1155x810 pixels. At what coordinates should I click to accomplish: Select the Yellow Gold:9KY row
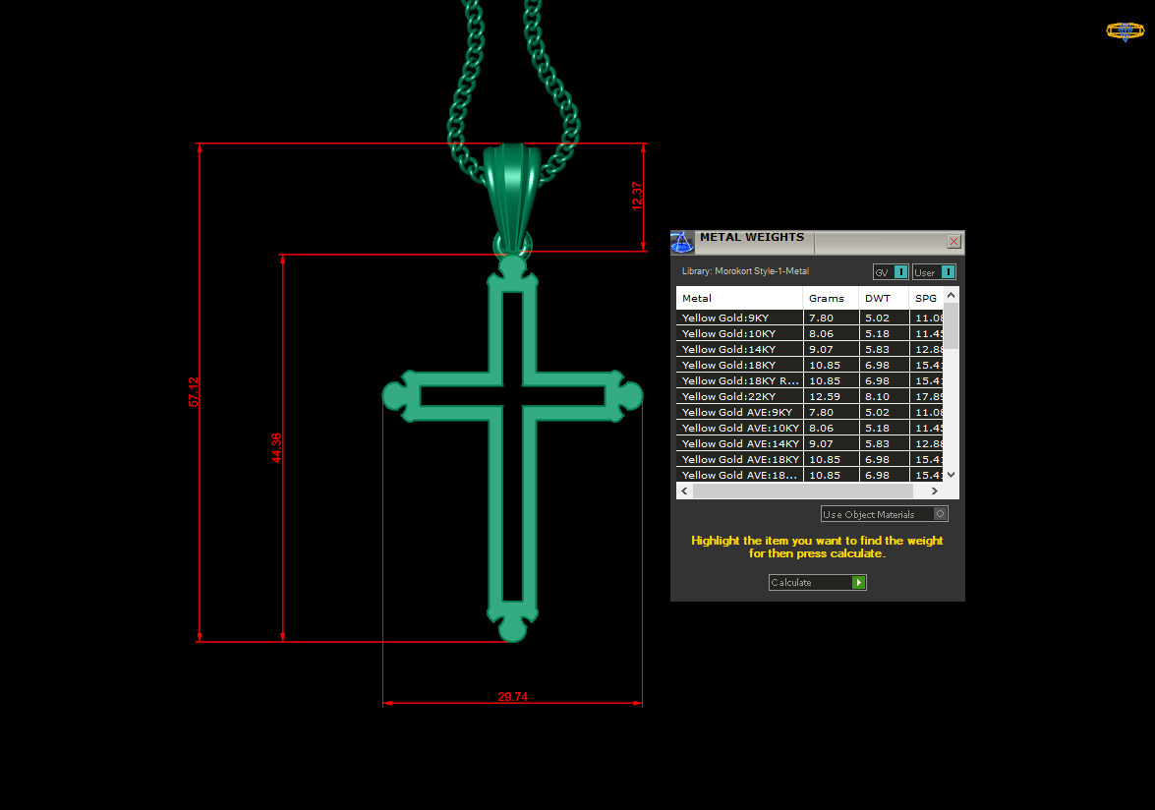pos(810,318)
